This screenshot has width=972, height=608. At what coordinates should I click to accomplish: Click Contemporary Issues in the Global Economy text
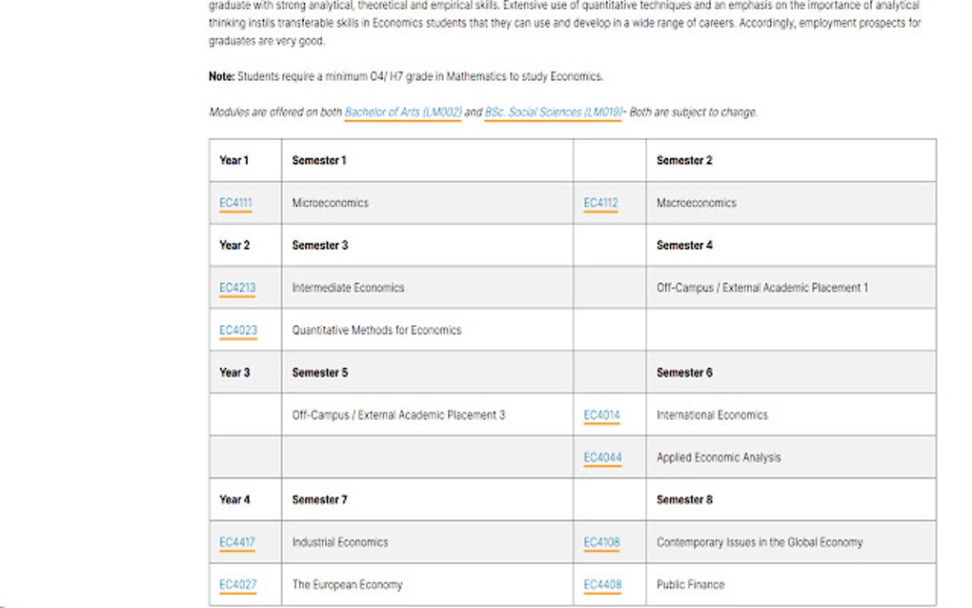759,542
